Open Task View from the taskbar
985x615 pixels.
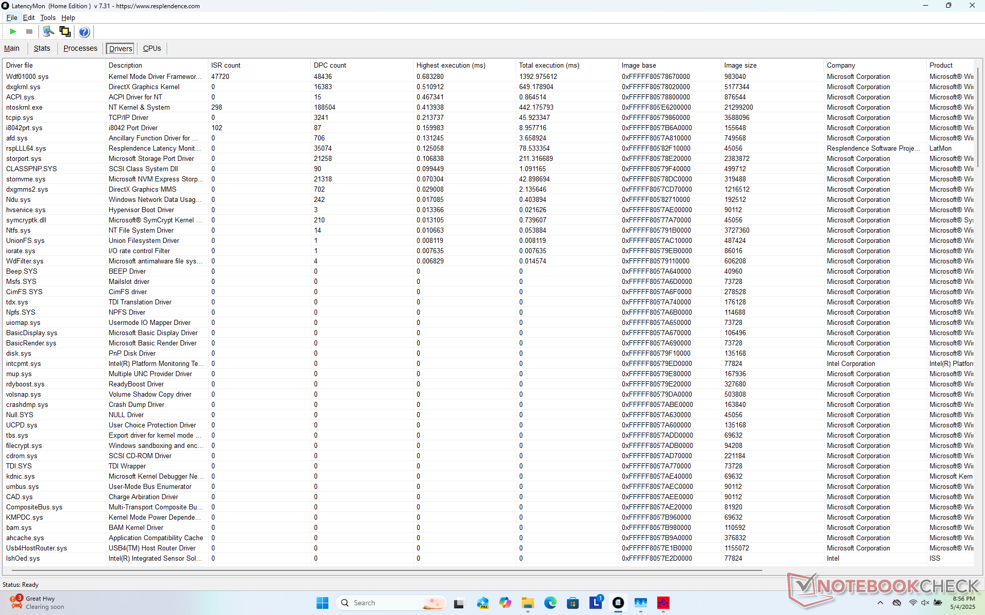[x=459, y=603]
